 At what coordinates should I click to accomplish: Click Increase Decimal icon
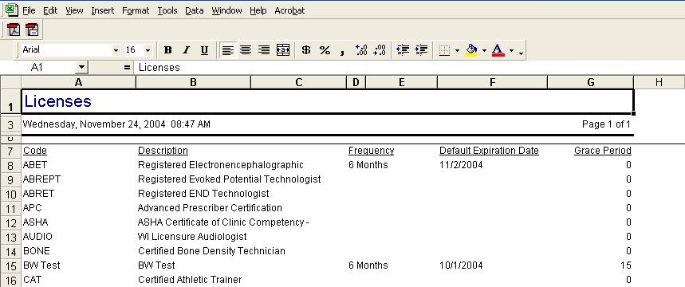361,50
